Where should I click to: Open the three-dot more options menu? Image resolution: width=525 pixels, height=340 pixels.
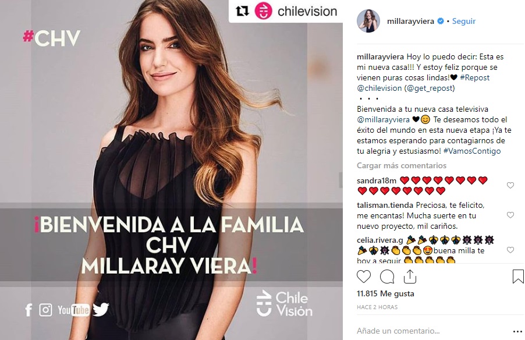[517, 331]
